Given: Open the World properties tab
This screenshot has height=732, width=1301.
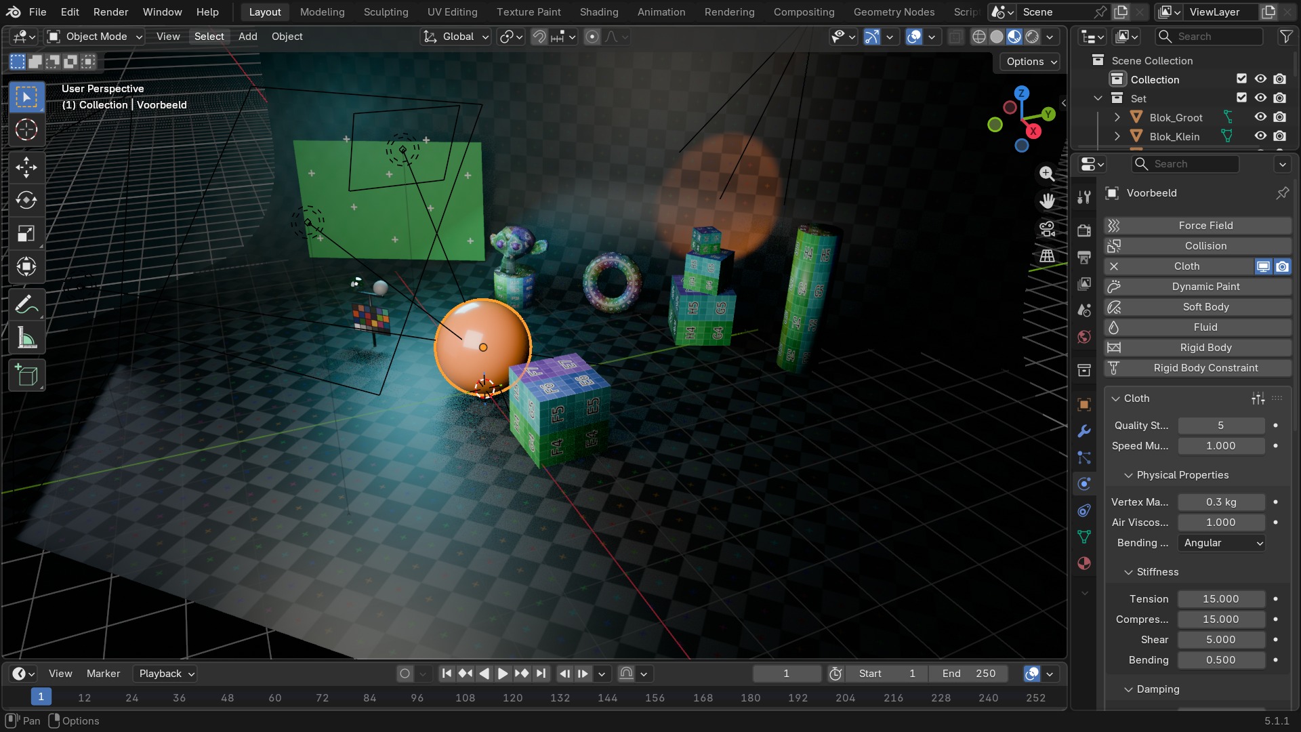Looking at the screenshot, I should (x=1084, y=337).
